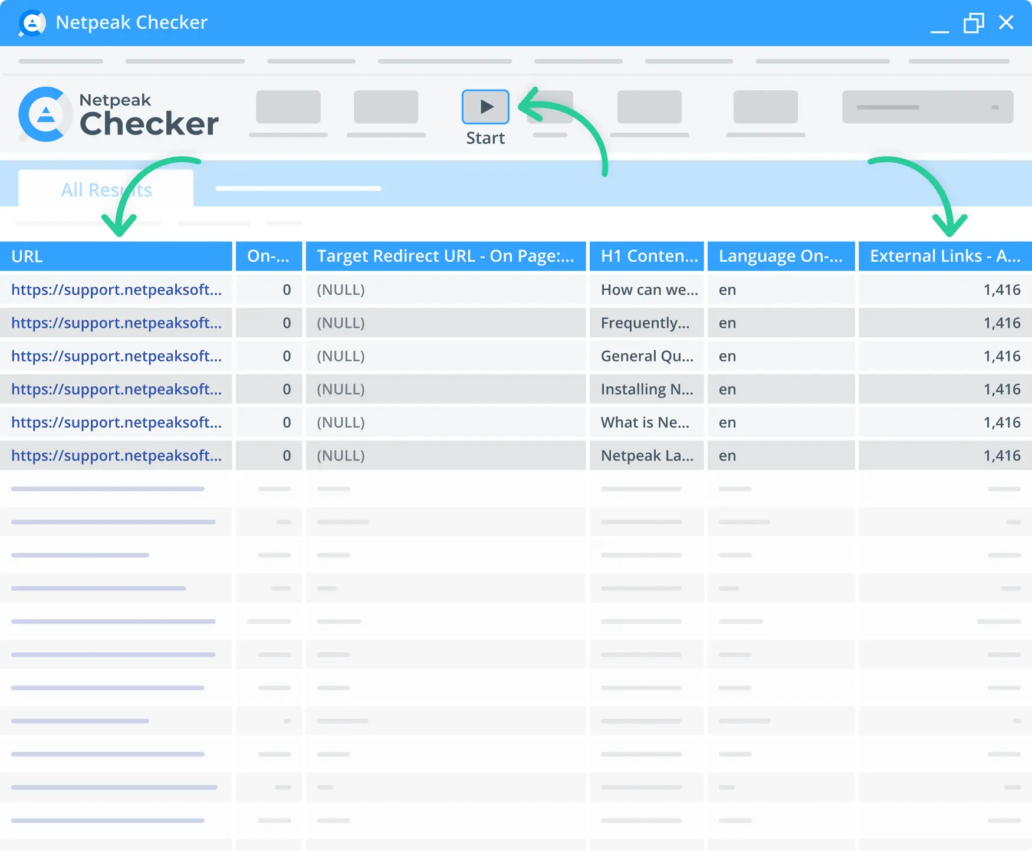Screen dimensions: 1032x851
Task: Sort by Target Redirect URL column header
Action: click(446, 257)
